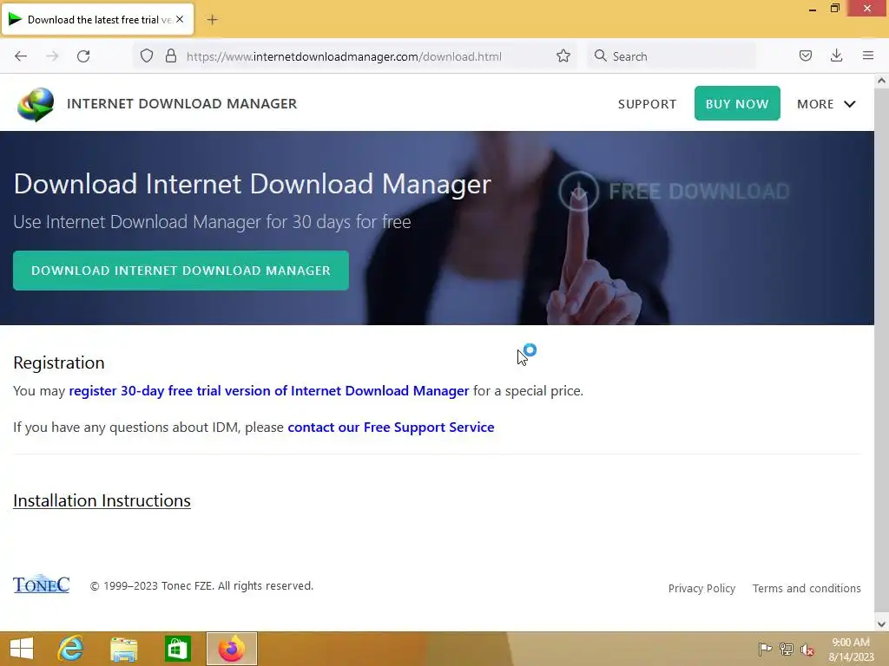Viewport: 889px width, 666px height.
Task: Launch Internet Explorer from the taskbar
Action: [x=70, y=649]
